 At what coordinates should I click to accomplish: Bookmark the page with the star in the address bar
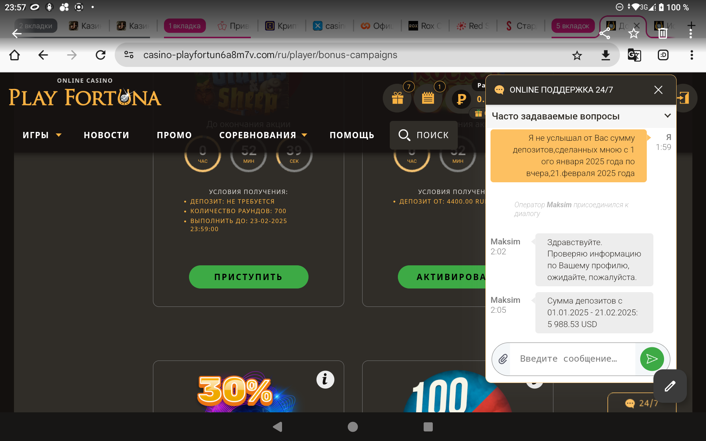(577, 55)
